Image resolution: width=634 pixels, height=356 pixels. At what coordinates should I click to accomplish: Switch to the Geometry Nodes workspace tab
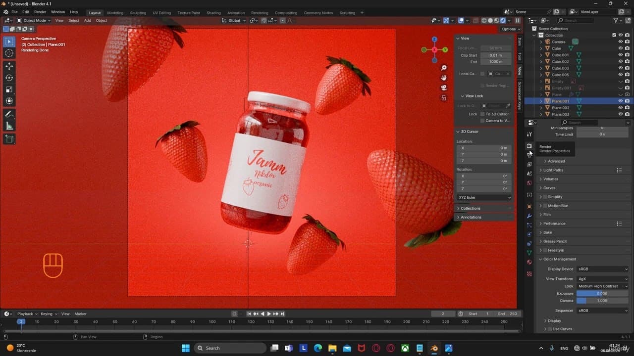pos(318,13)
